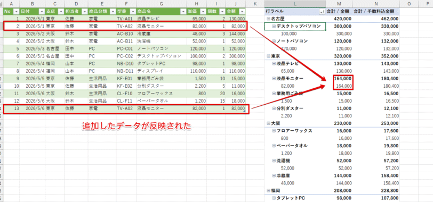Collapse the 冷蔵庫 pivot item
This screenshot has width=433, height=202.
(274, 175)
